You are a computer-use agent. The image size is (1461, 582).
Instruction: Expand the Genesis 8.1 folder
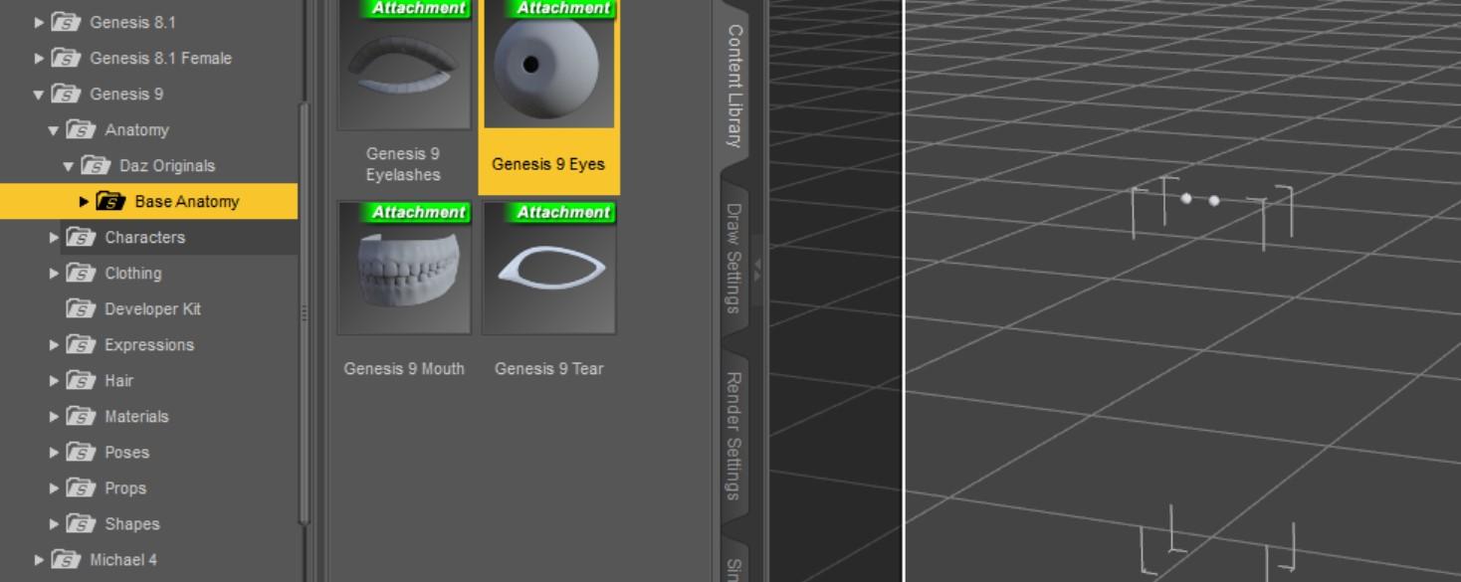coord(39,22)
